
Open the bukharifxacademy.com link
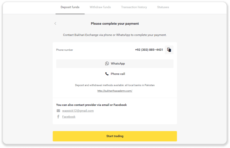(115, 91)
